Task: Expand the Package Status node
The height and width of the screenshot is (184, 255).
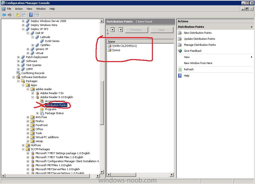Action: pyautogui.click(x=37, y=113)
